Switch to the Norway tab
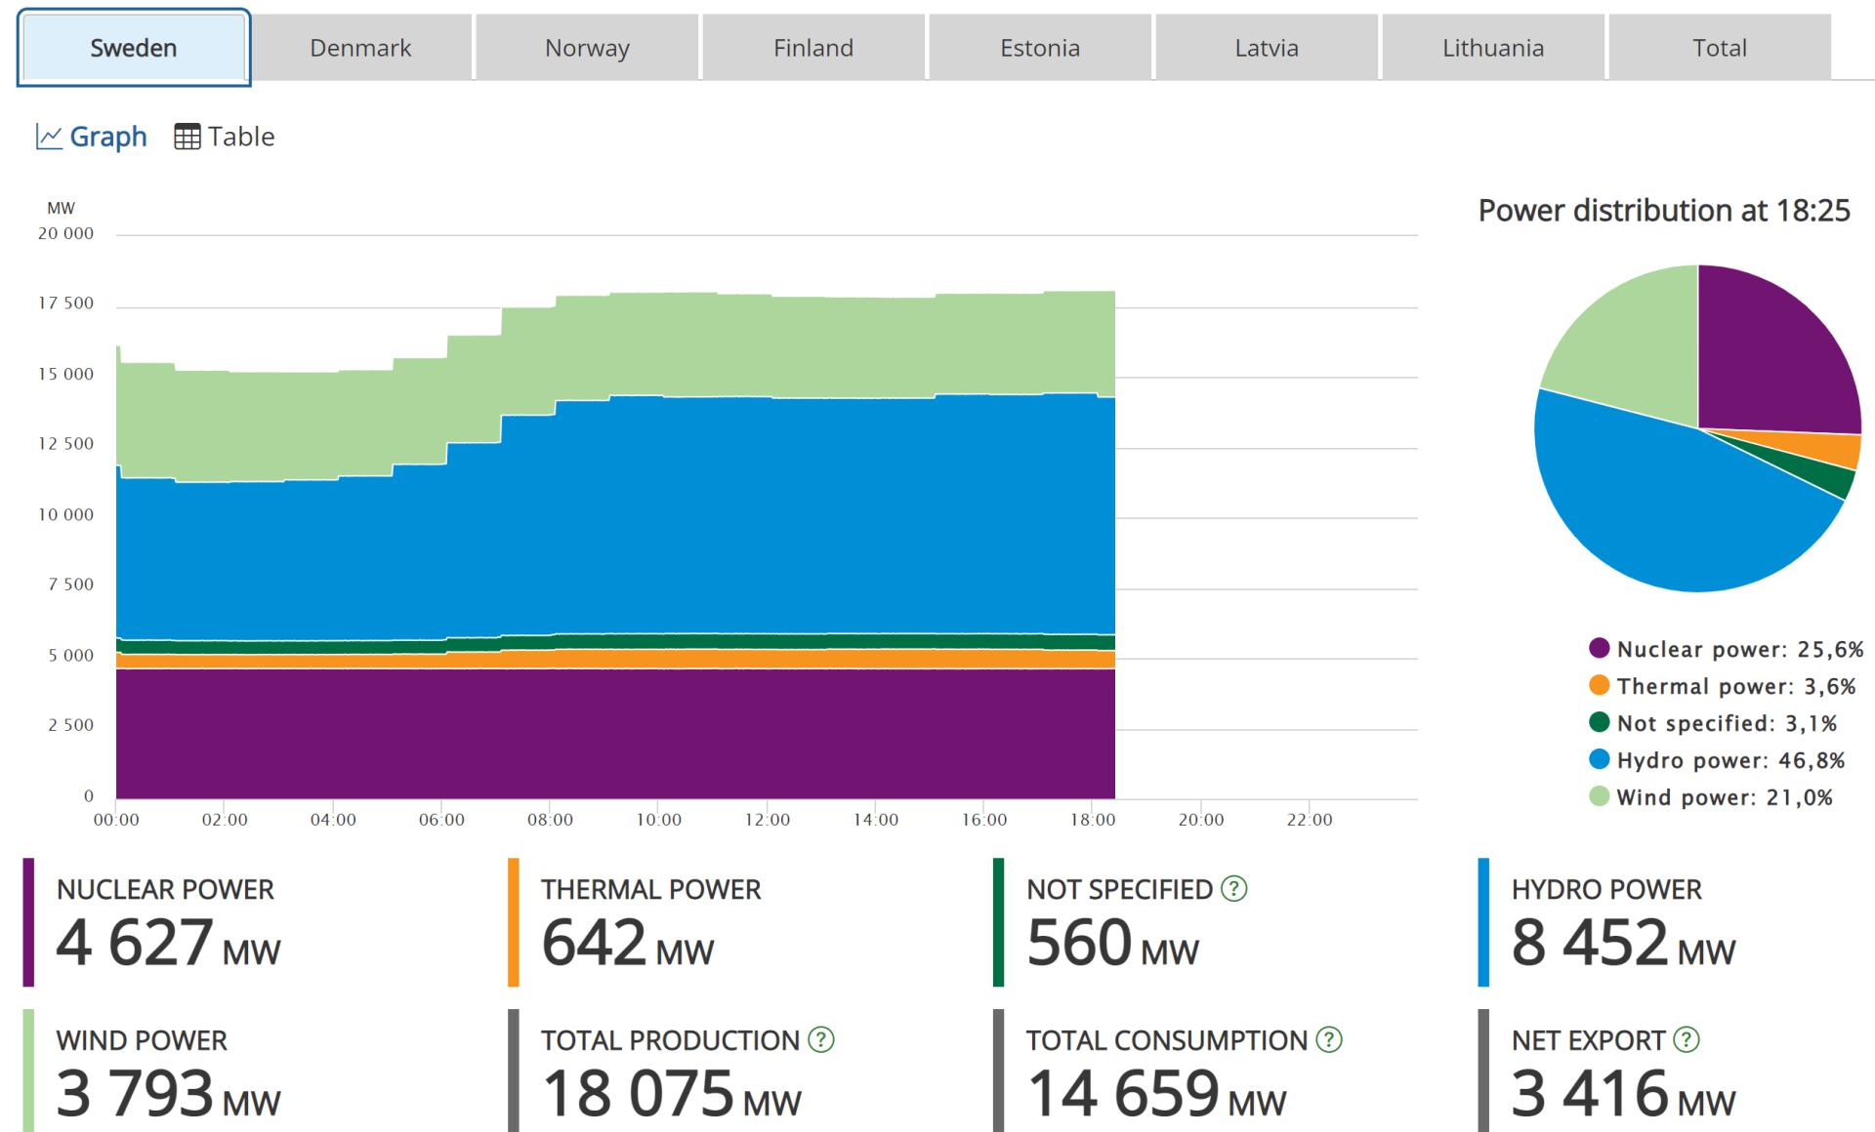 pyautogui.click(x=587, y=48)
